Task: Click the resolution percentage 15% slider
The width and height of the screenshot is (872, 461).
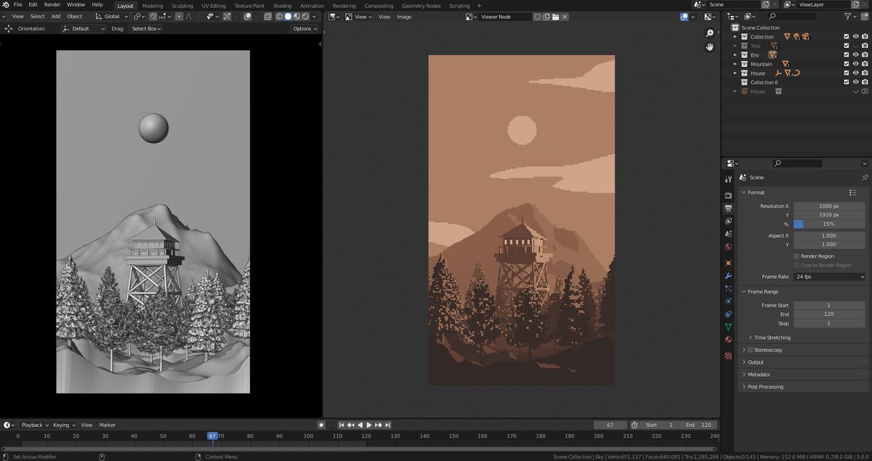Action: 830,224
